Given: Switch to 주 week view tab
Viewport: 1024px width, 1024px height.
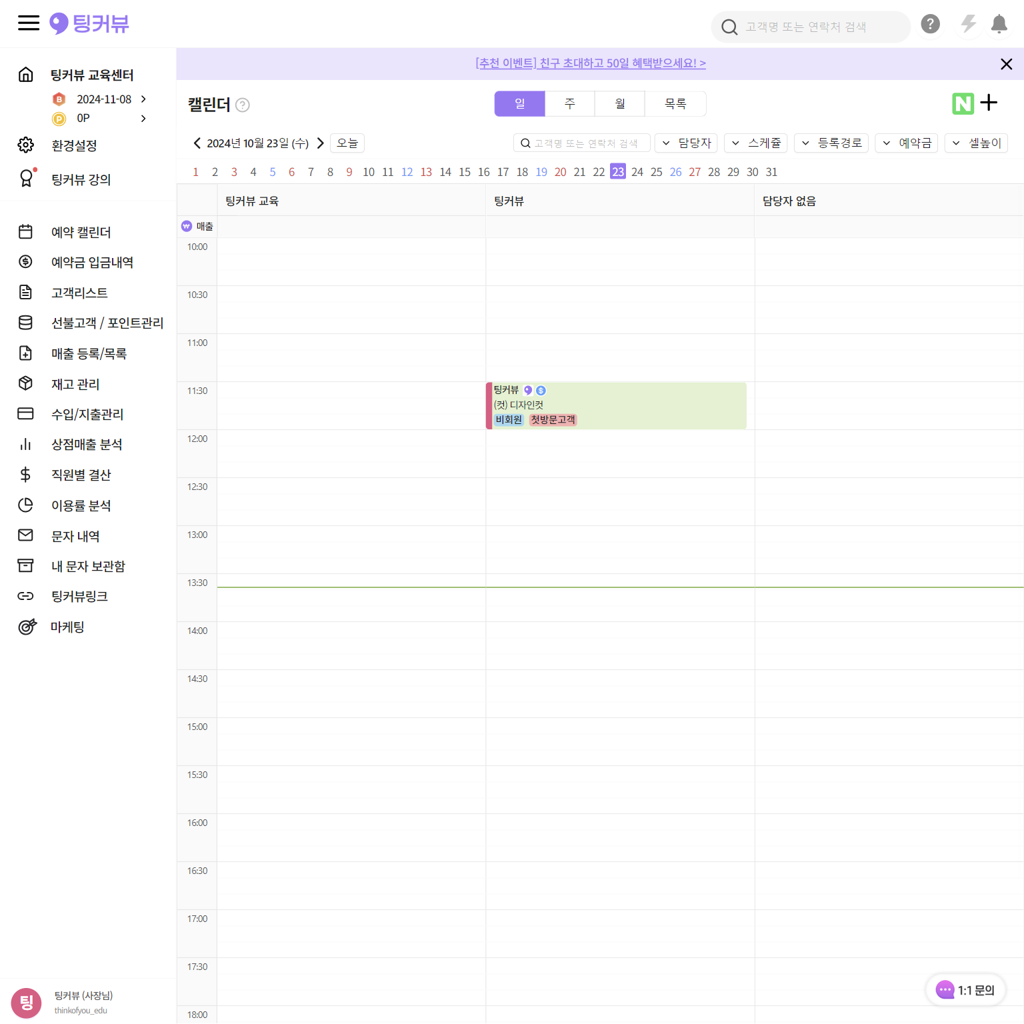Looking at the screenshot, I should point(570,104).
